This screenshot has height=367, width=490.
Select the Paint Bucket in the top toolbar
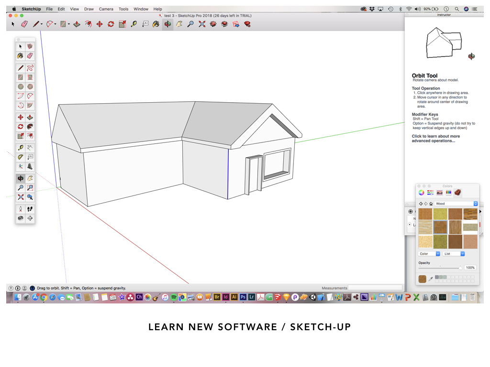156,24
